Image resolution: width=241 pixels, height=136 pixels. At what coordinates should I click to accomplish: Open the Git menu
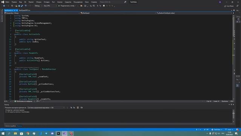(25, 2)
